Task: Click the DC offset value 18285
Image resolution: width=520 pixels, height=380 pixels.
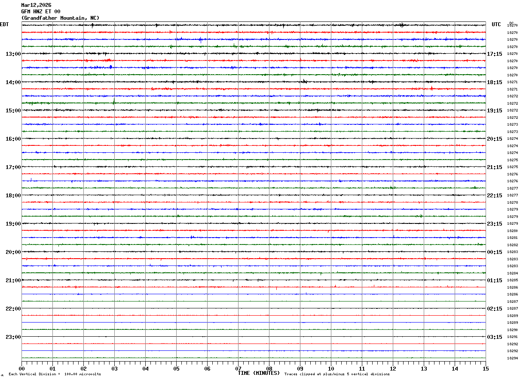Action: [513, 280]
